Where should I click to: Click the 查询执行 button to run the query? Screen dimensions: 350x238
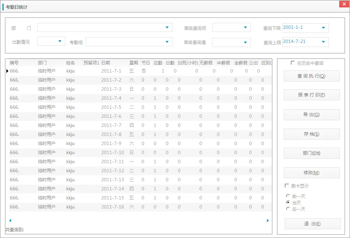(x=312, y=76)
